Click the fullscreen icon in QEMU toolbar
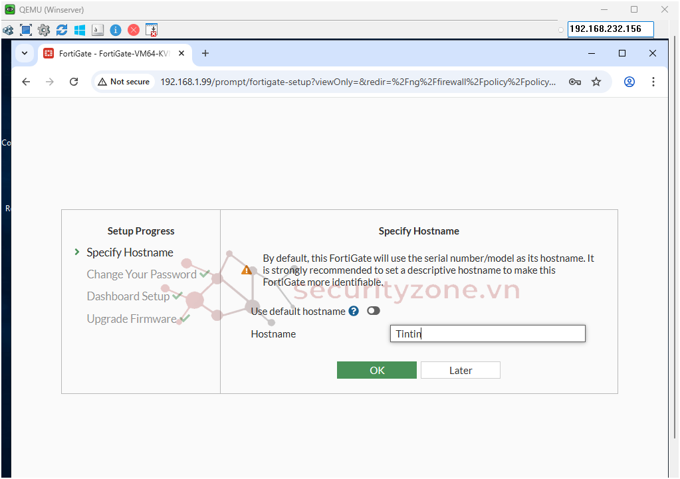 pyautogui.click(x=26, y=30)
